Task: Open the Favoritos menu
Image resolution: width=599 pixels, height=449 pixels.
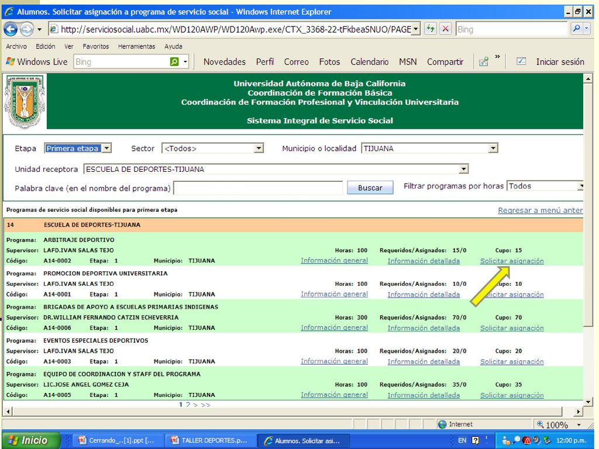Action: click(95, 46)
